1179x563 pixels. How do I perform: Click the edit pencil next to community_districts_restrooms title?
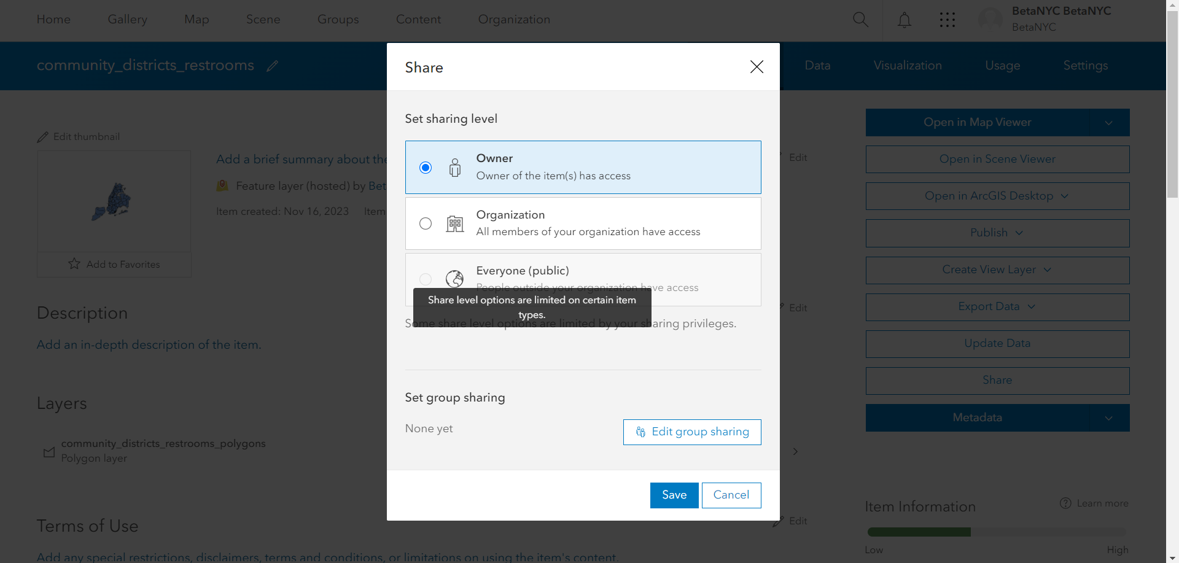coord(272,66)
